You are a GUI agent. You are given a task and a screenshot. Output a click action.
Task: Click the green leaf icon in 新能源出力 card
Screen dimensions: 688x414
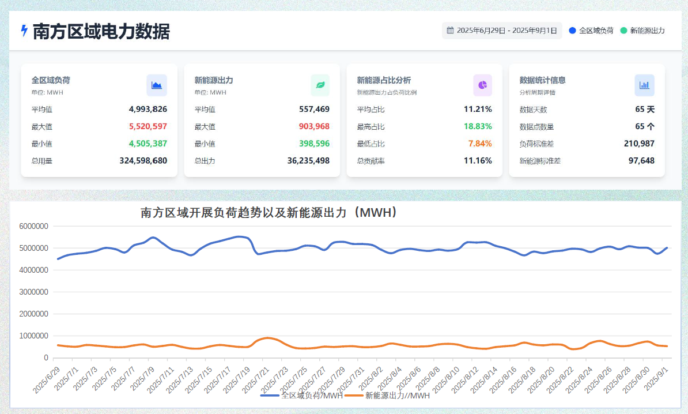[320, 85]
